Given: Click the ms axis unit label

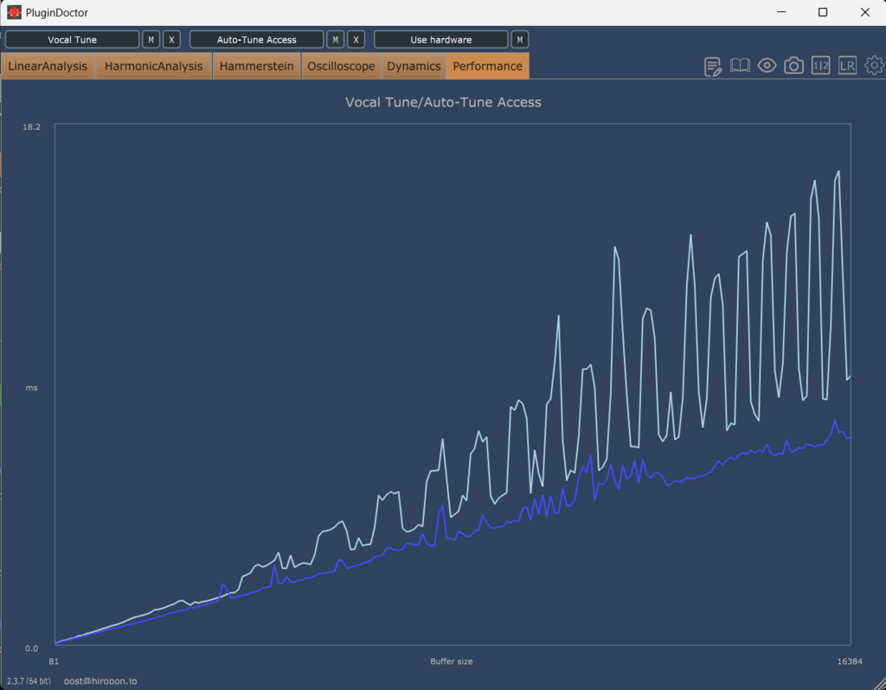Looking at the screenshot, I should (x=32, y=388).
